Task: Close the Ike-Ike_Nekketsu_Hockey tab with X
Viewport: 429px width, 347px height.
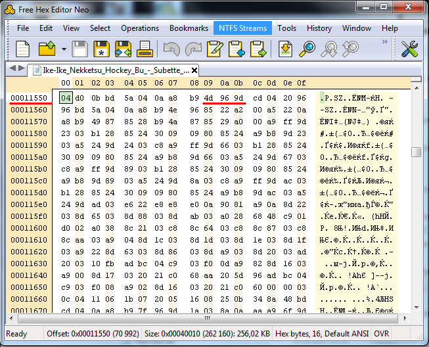Action: (194, 70)
